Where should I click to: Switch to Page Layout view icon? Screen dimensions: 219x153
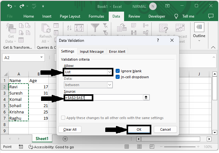pos(139,147)
